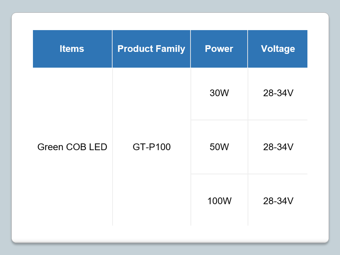Click the Green COB LED cell

tap(72, 147)
